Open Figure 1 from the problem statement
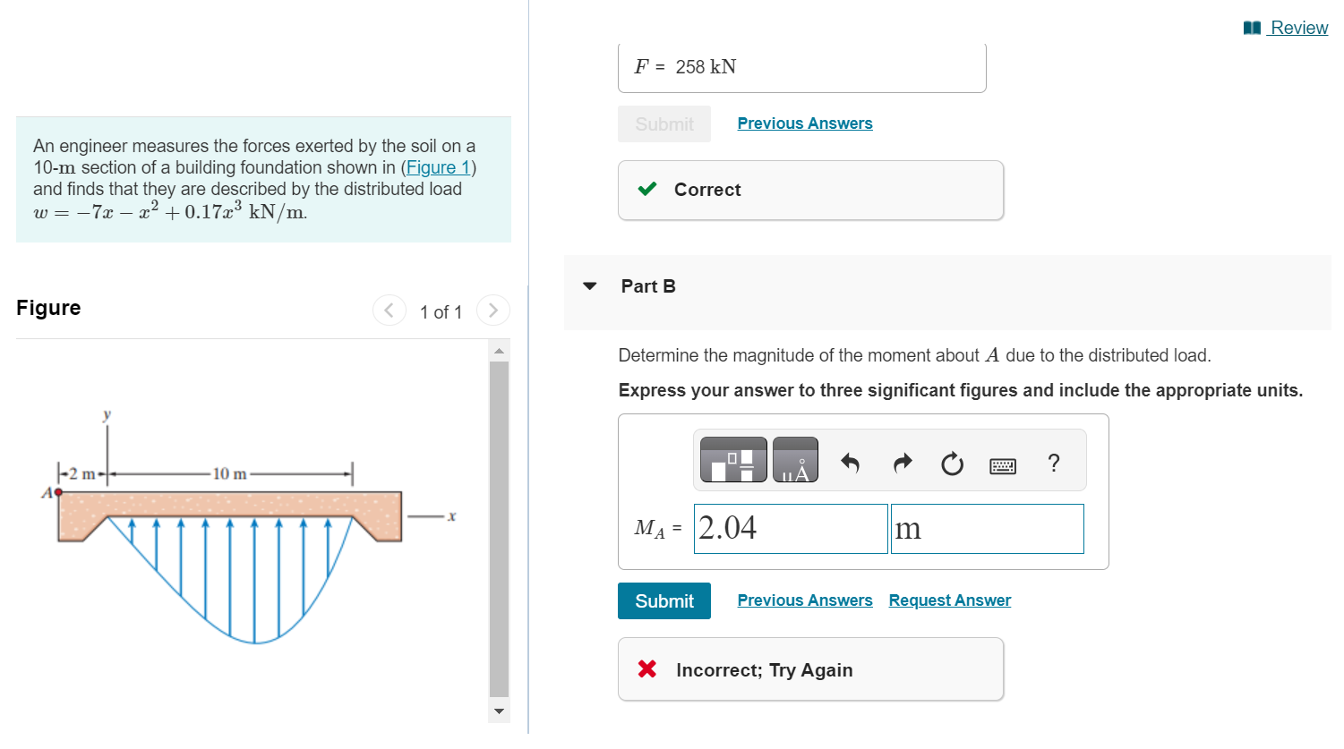The width and height of the screenshot is (1344, 749). [438, 167]
